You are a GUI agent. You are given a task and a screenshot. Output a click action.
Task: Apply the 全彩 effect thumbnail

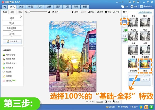click(145, 64)
